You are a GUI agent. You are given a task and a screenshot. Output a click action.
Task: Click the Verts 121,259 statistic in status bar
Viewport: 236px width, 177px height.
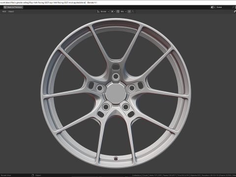coord(155,176)
